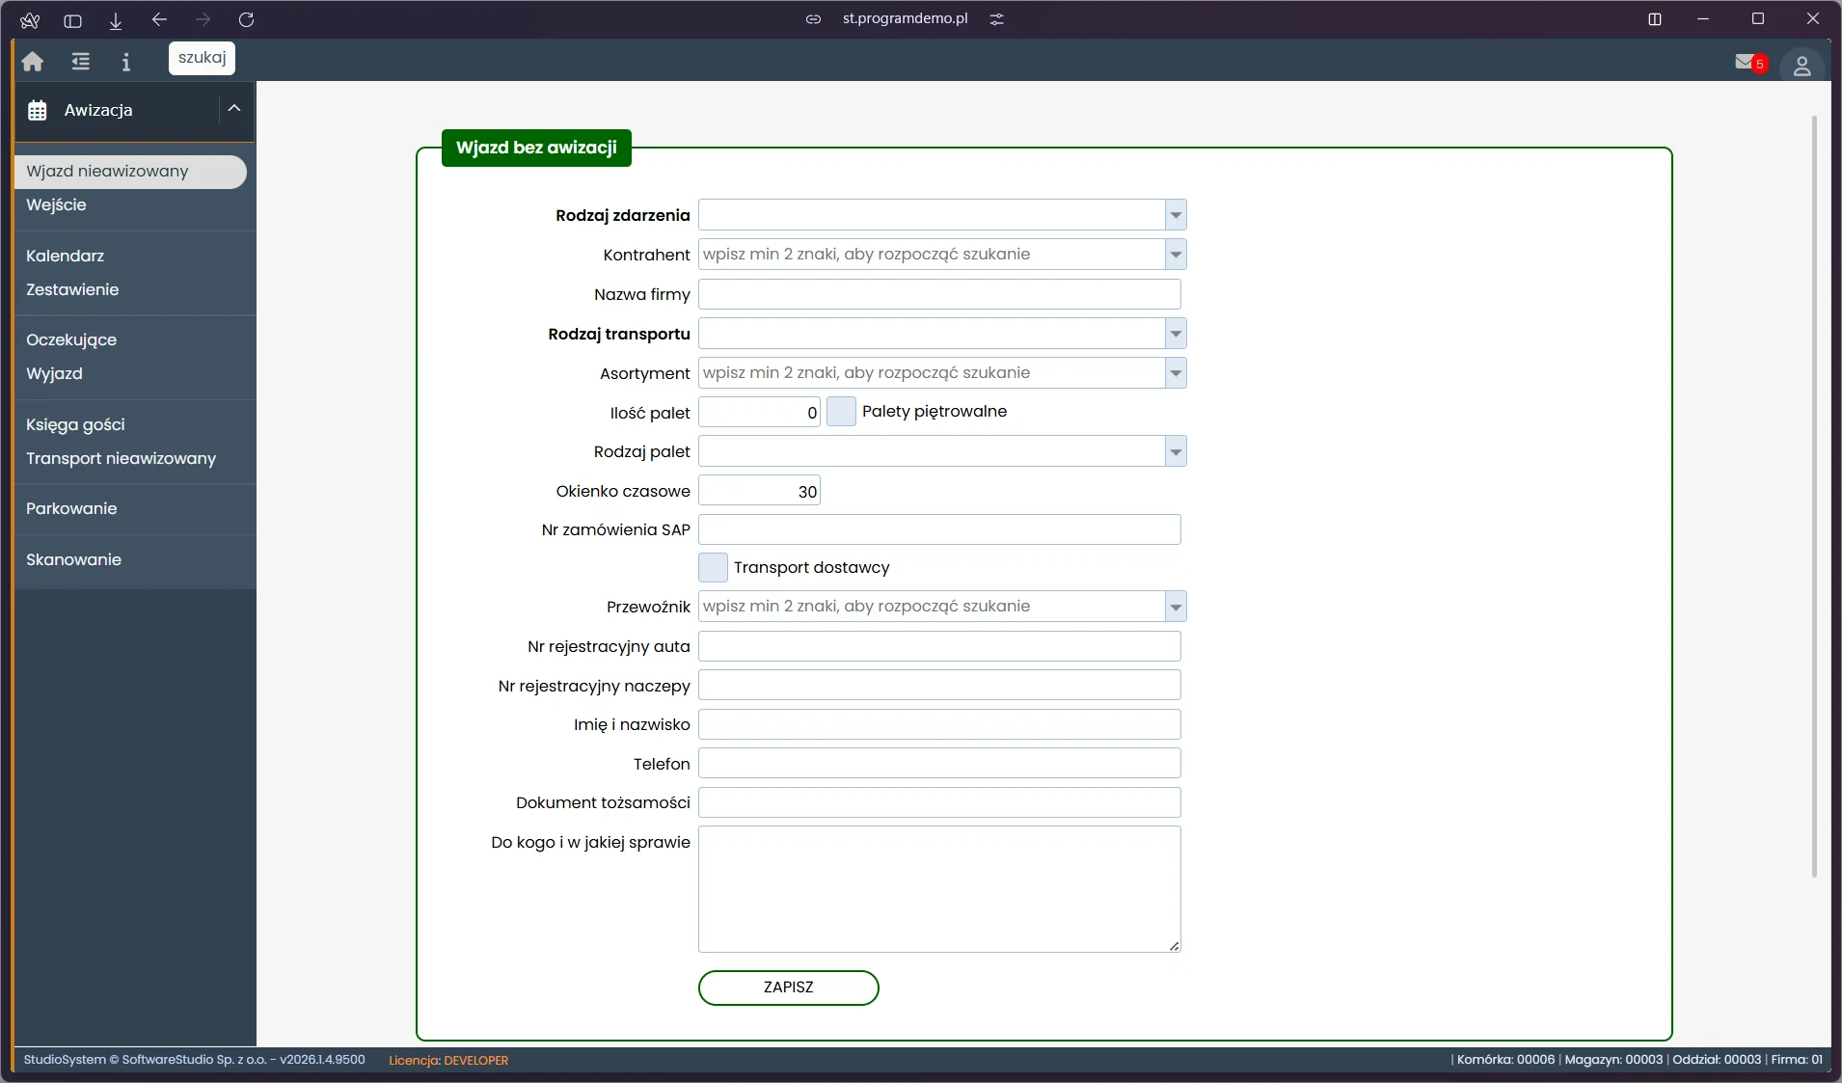
Task: Click the page vertical scrollbar
Action: pos(1814,497)
